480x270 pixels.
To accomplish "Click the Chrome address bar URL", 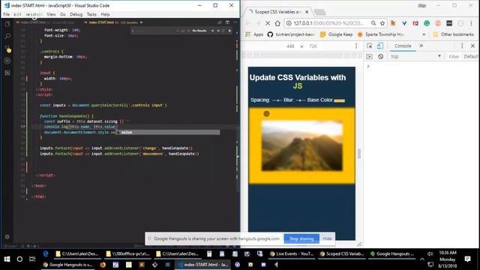I will coord(328,23).
